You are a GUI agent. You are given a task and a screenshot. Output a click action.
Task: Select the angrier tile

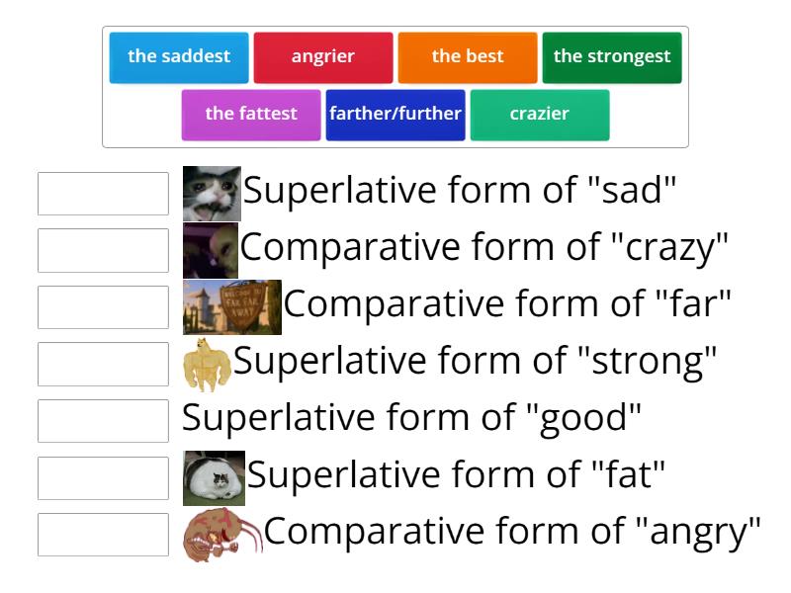[x=324, y=56]
